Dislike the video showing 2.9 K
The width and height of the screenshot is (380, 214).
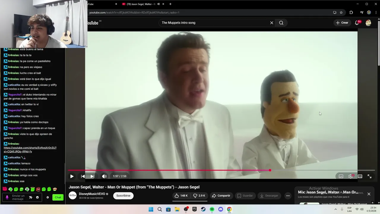(199, 196)
